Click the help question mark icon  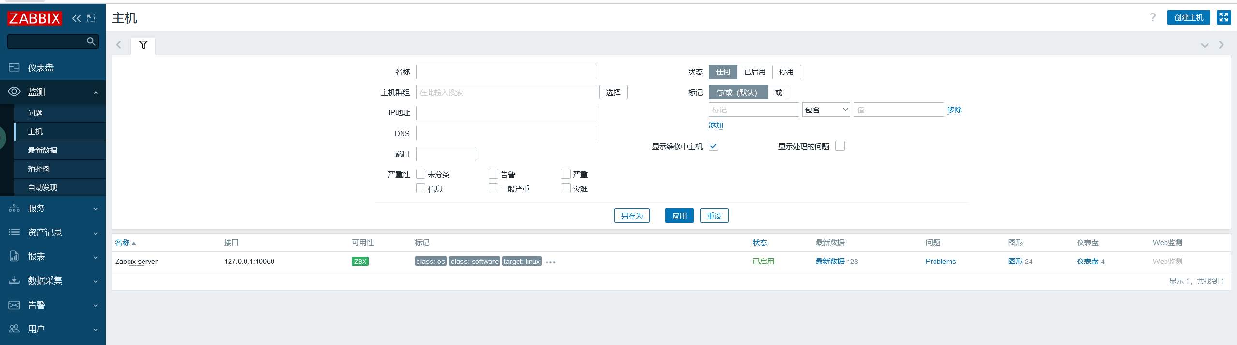click(x=1153, y=18)
